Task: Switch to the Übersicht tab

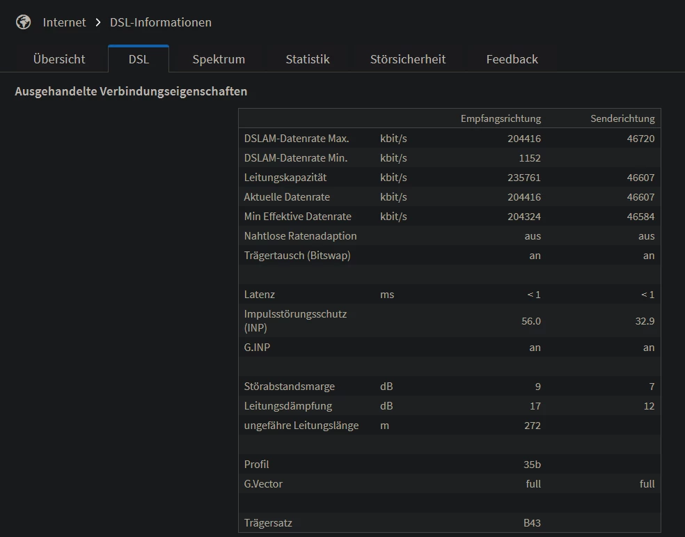Action: (x=59, y=59)
